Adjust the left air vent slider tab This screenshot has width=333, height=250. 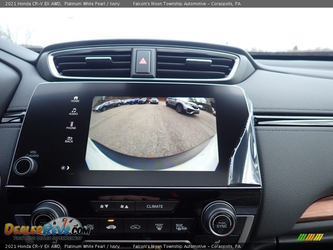point(98,60)
